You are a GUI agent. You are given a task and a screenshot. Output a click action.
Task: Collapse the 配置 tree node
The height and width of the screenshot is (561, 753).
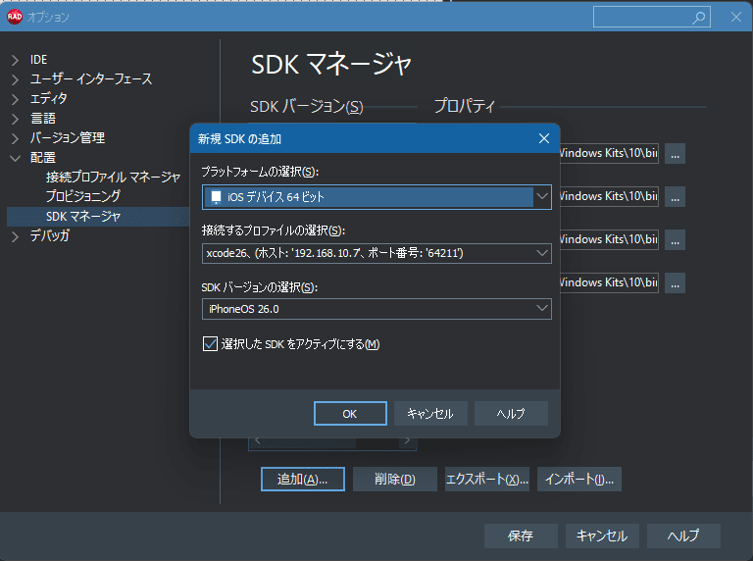pos(15,158)
